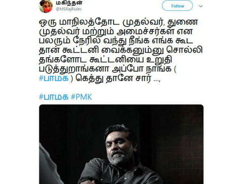246x184 pixels.
Task: Open the @MSRajRules handle link
Action: [x=69, y=9]
